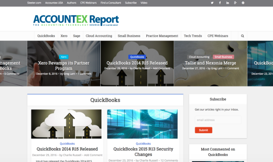
Task: Select QuickBooks in main navigation
Action: [x=46, y=36]
